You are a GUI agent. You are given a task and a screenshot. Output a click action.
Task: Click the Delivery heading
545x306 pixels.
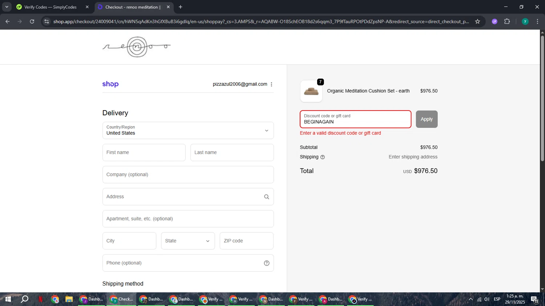pos(115,113)
